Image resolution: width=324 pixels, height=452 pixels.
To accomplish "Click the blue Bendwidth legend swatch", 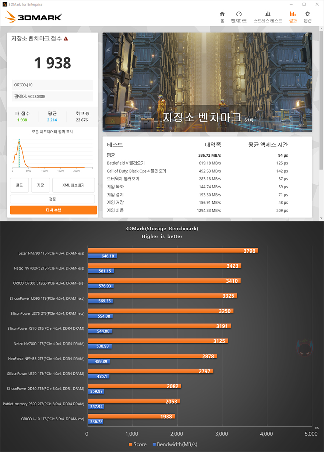I will pos(154,444).
